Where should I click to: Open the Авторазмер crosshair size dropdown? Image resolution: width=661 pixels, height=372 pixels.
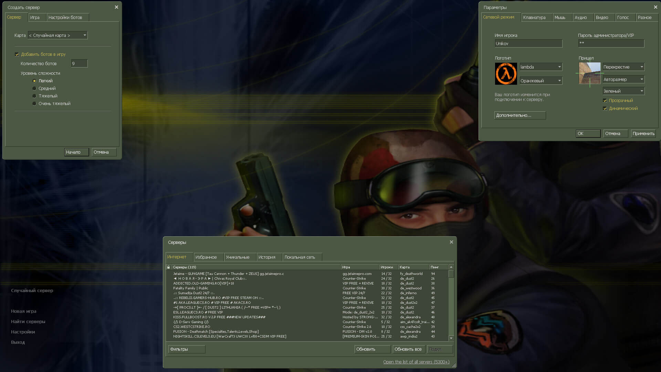pyautogui.click(x=623, y=79)
